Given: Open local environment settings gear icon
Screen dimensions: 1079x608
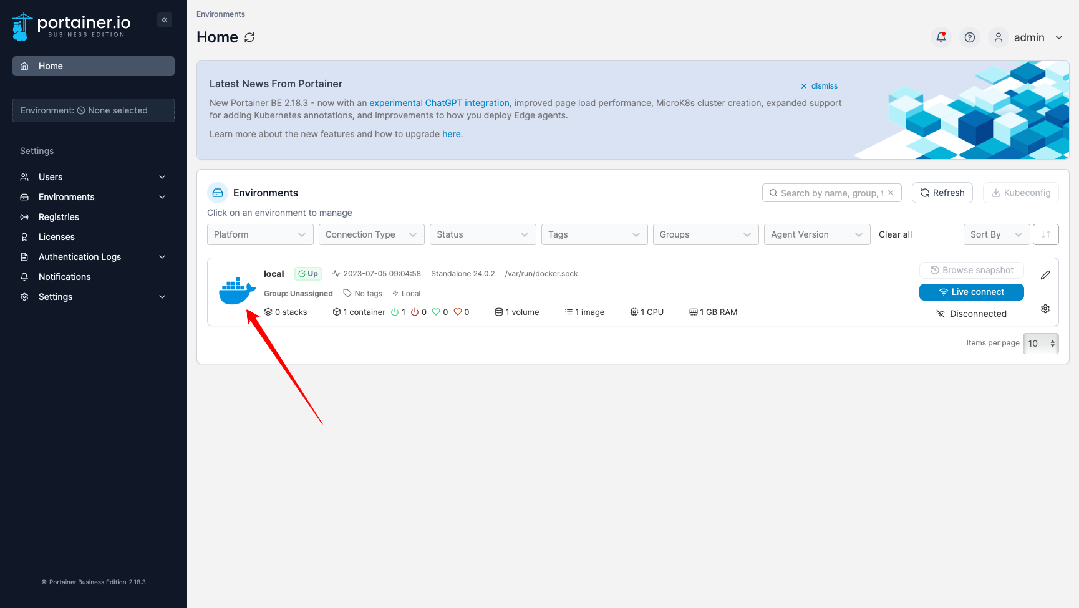Looking at the screenshot, I should 1045,309.
